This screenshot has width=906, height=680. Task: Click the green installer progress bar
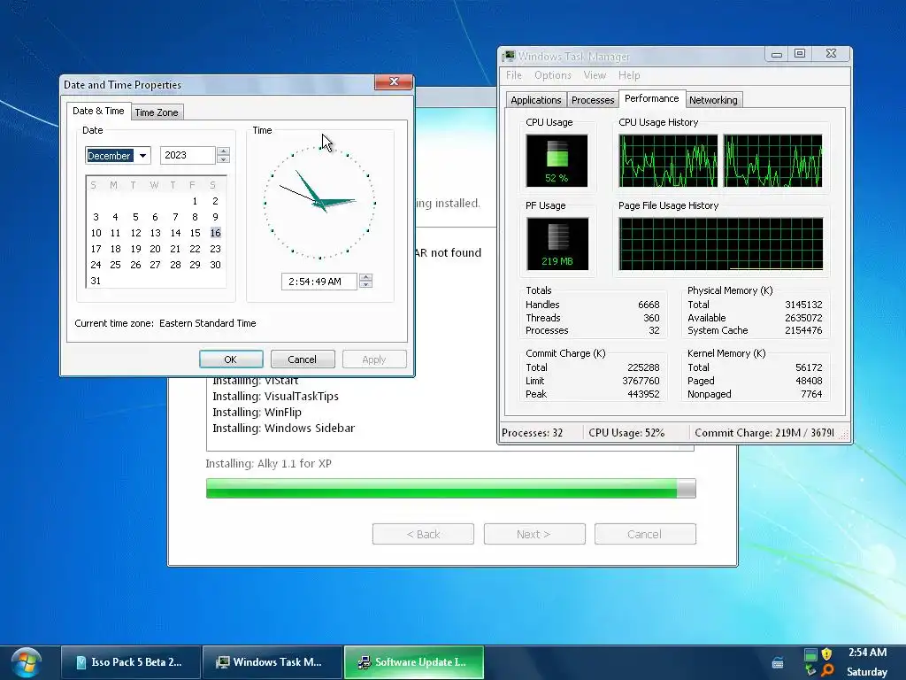point(450,488)
